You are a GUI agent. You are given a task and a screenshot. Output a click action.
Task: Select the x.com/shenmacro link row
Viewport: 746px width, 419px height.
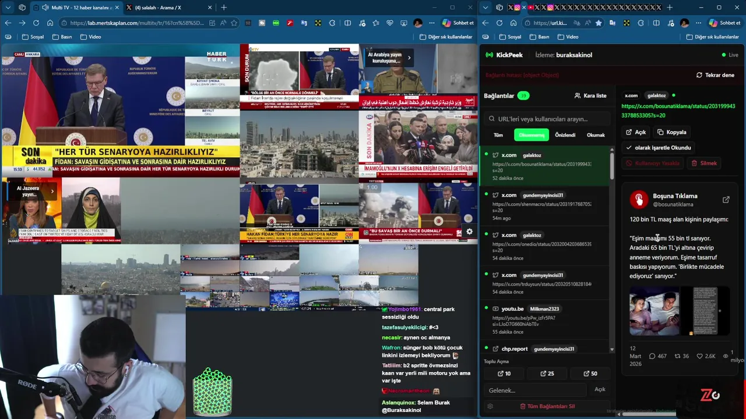tap(544, 206)
